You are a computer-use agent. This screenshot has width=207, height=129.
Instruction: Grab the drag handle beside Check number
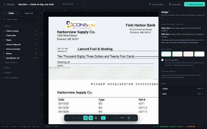[x=4, y=31]
